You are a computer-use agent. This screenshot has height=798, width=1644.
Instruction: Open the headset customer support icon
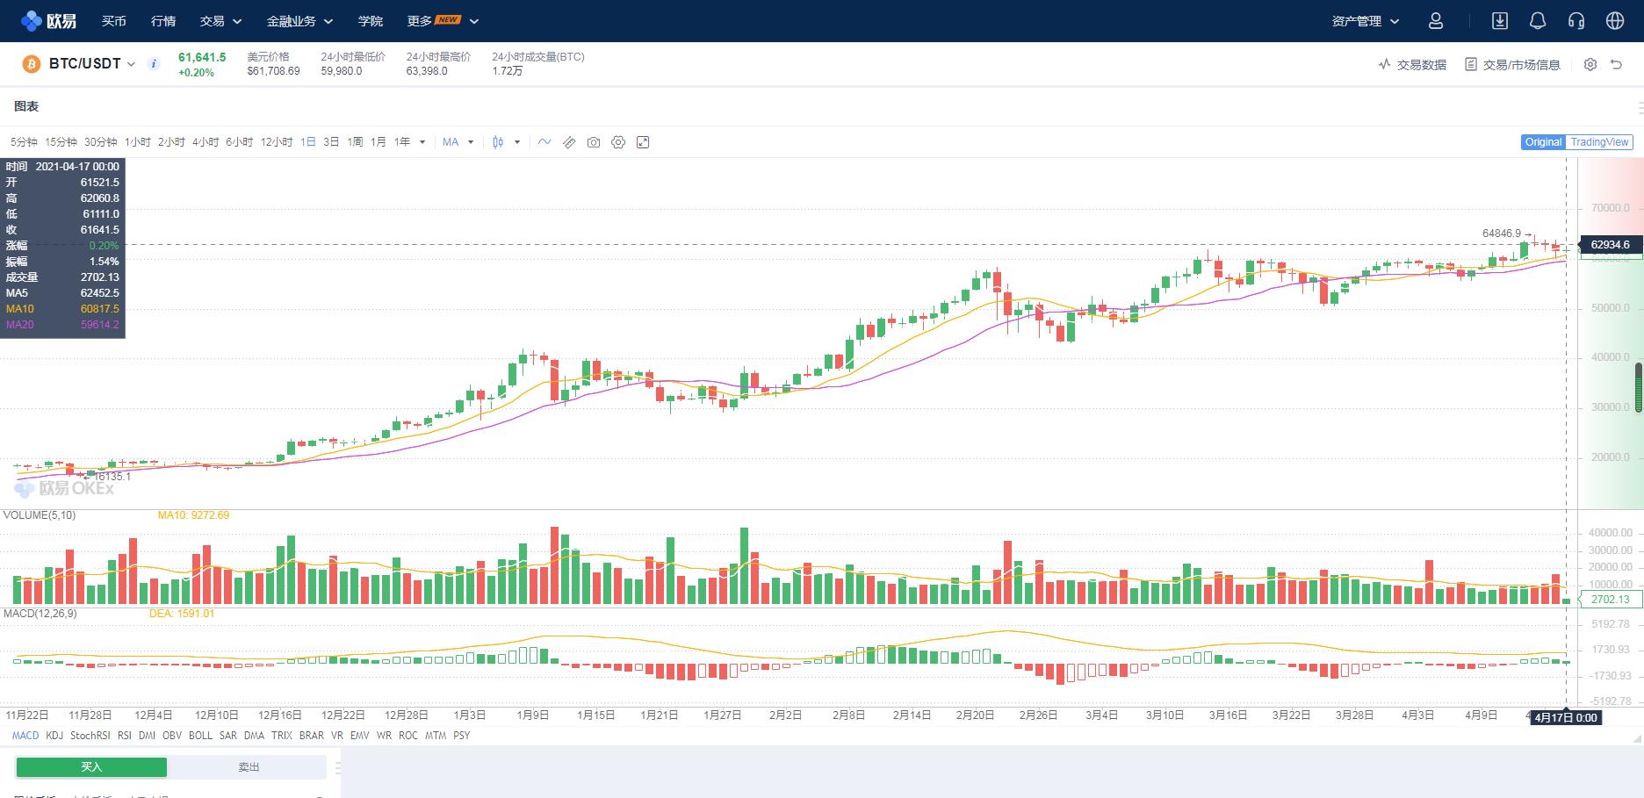pos(1576,20)
